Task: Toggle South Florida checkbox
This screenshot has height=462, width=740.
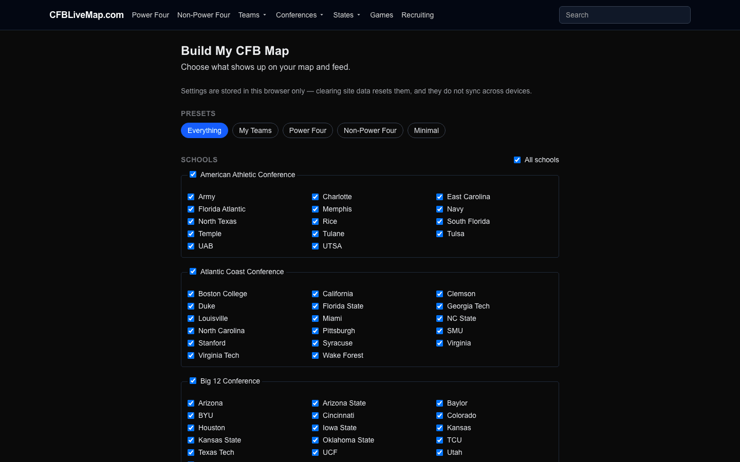Action: coord(439,221)
